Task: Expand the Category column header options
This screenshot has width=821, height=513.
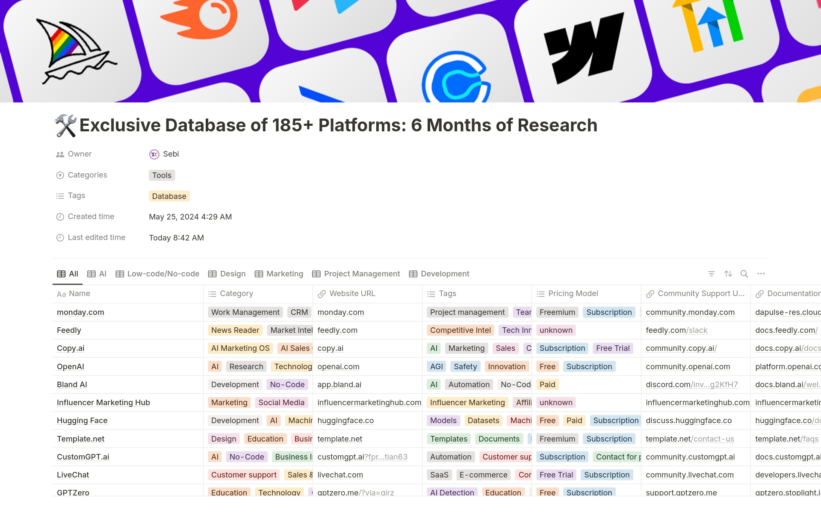Action: click(x=236, y=294)
